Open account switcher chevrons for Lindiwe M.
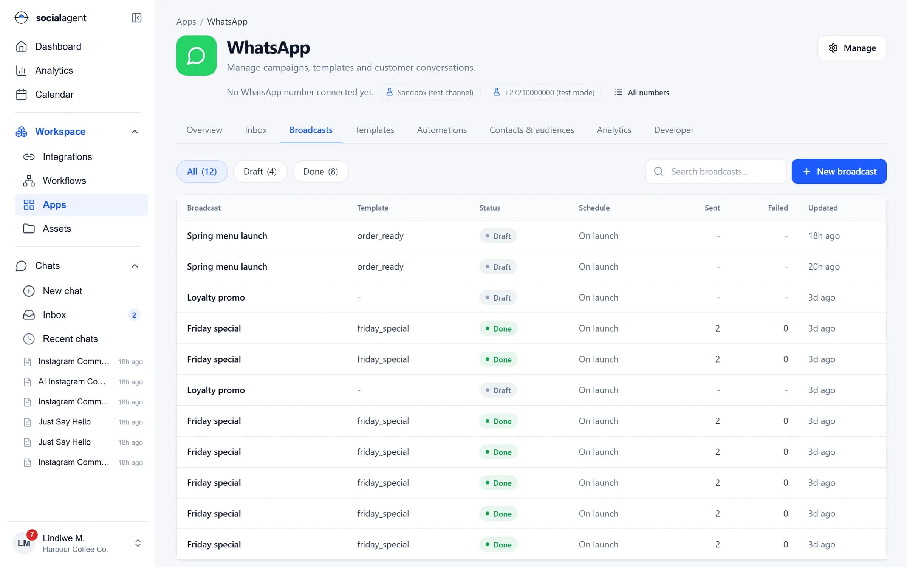Viewport: 907px width, 567px height. [x=138, y=543]
